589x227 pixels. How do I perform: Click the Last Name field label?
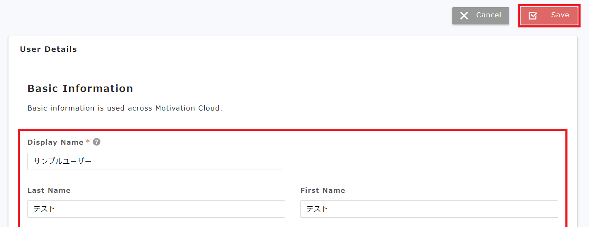click(x=49, y=190)
